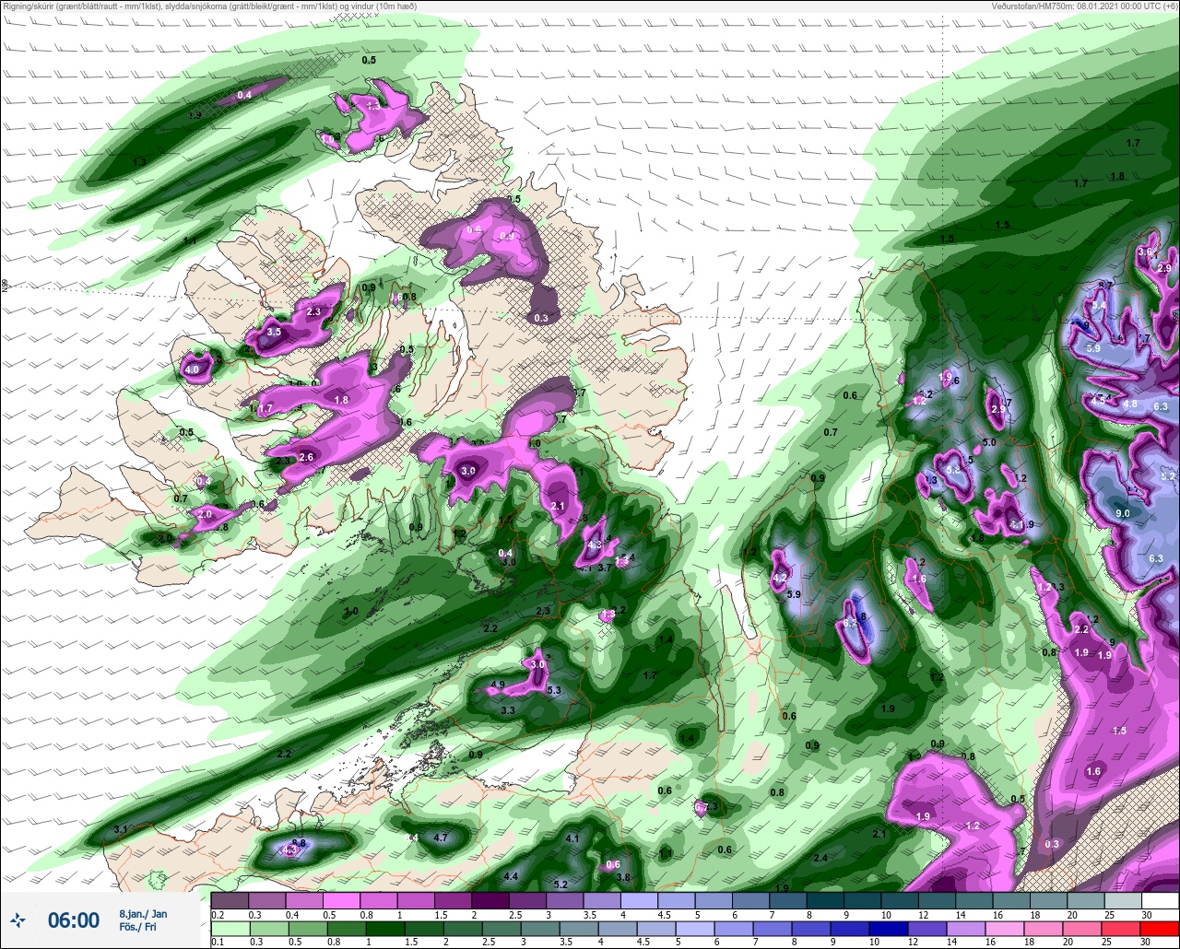This screenshot has width=1180, height=949.
Task: Click the 'Fös./ Fri' weekday label
Action: point(136,926)
